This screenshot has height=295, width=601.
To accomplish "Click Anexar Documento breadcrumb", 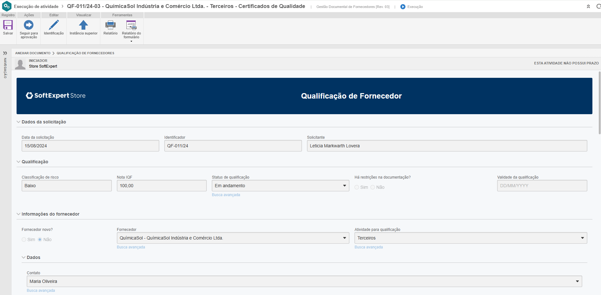I will tap(33, 53).
